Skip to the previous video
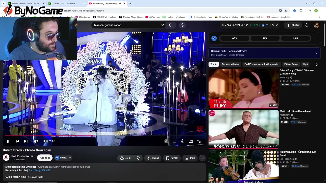 pyautogui.click(x=18, y=141)
